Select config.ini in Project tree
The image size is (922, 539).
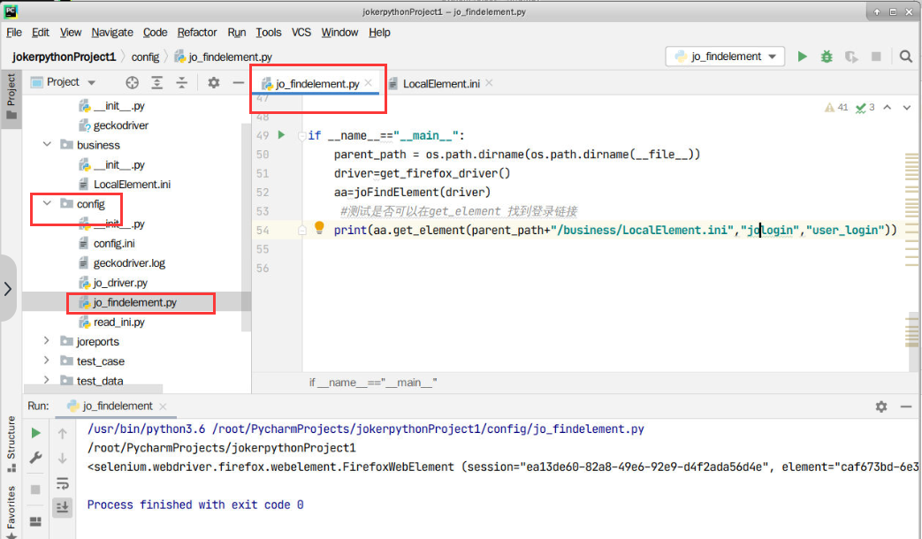(114, 243)
